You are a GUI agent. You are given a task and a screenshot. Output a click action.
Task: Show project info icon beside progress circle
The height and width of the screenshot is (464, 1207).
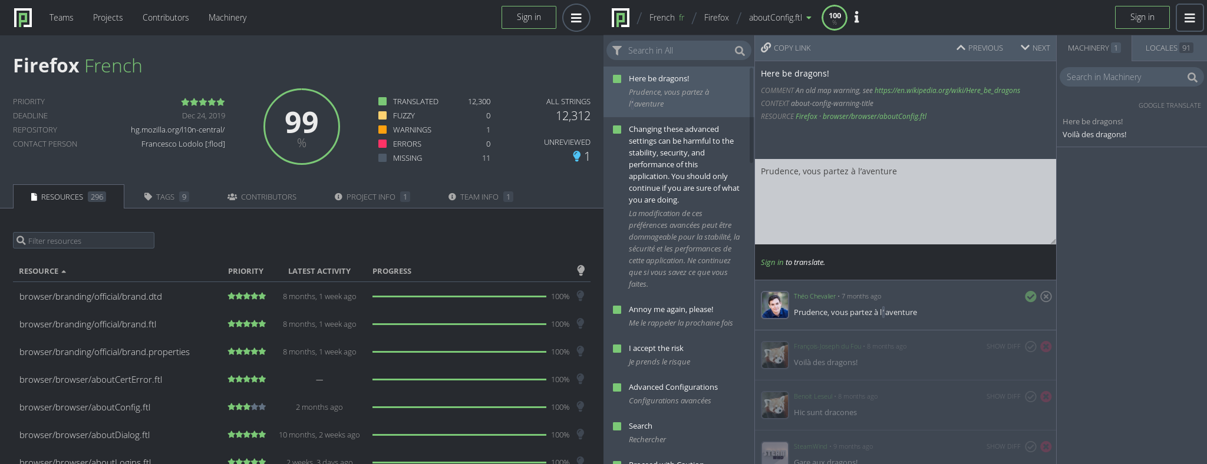(856, 18)
